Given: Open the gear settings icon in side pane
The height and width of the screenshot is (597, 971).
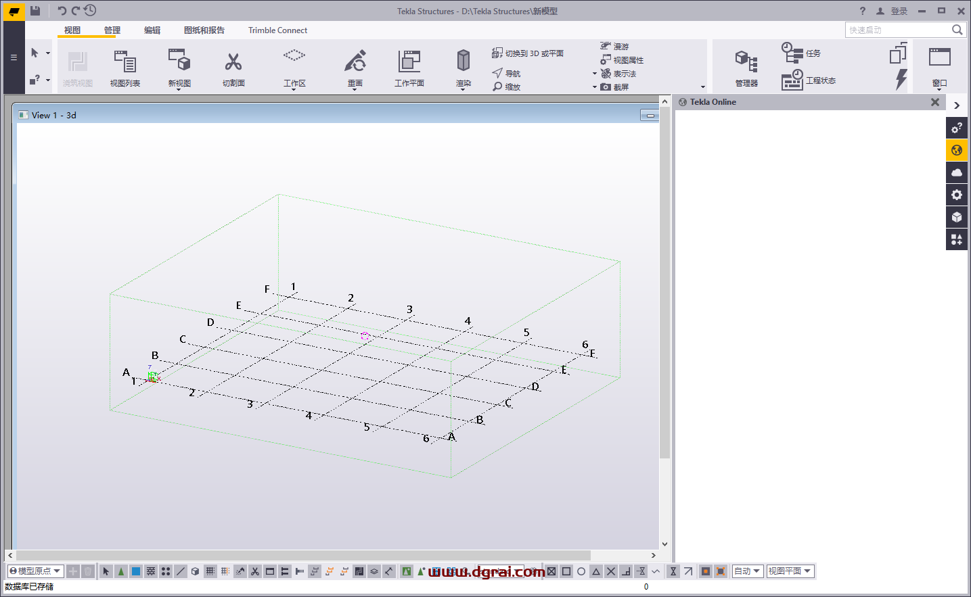Looking at the screenshot, I should [957, 195].
